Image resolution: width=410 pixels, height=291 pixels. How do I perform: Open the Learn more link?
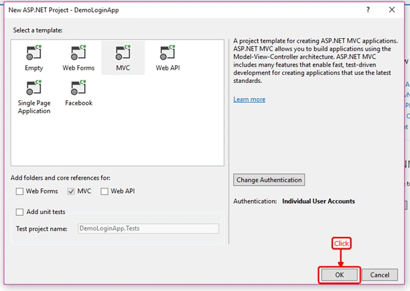click(249, 99)
